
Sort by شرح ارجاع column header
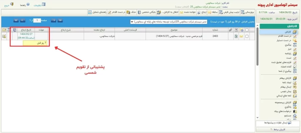click(x=66, y=30)
